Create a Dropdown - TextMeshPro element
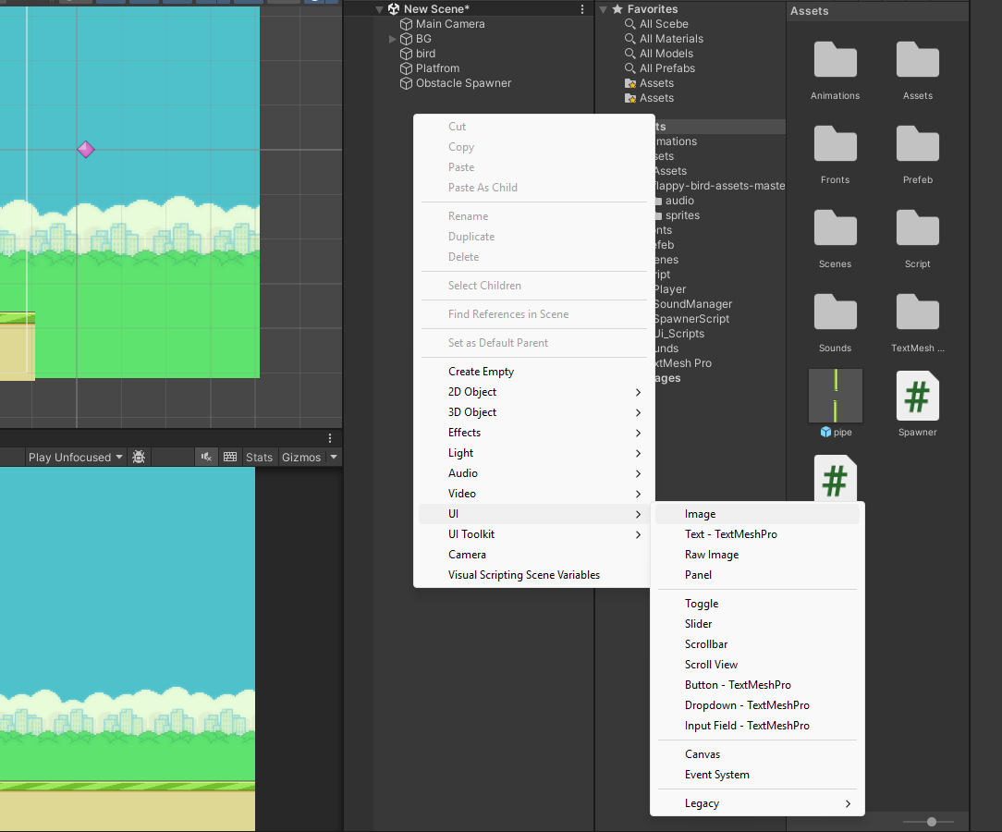The image size is (1002, 832). (x=757, y=705)
